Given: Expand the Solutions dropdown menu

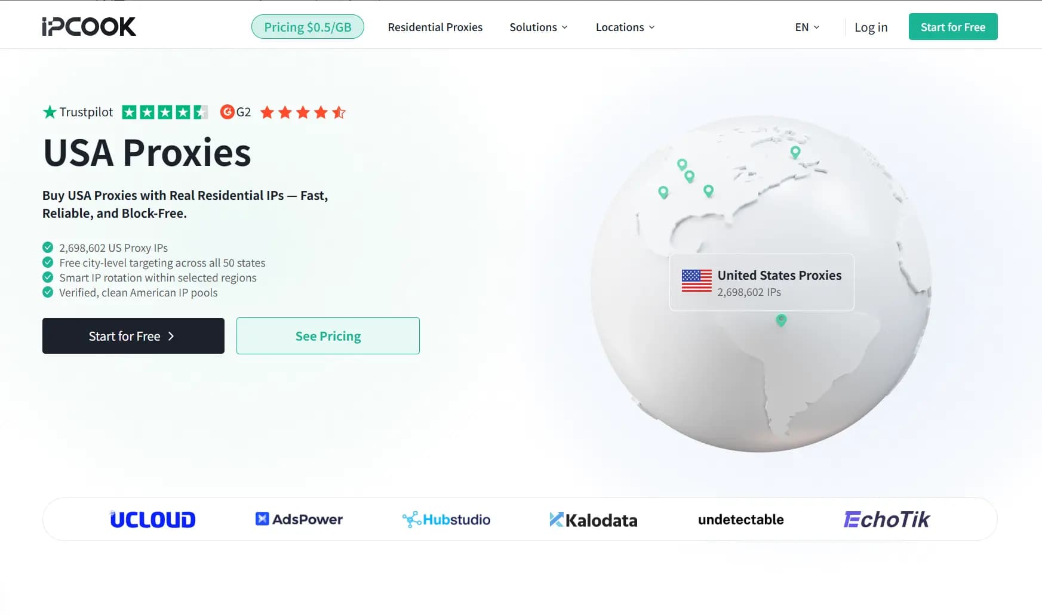Looking at the screenshot, I should tap(539, 27).
